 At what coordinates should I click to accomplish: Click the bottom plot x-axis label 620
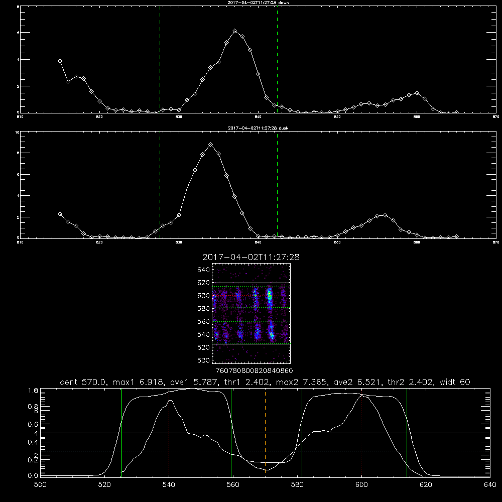[x=426, y=485]
